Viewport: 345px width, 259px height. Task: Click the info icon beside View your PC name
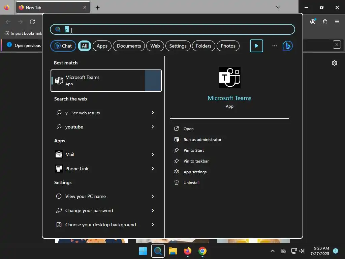pos(59,196)
